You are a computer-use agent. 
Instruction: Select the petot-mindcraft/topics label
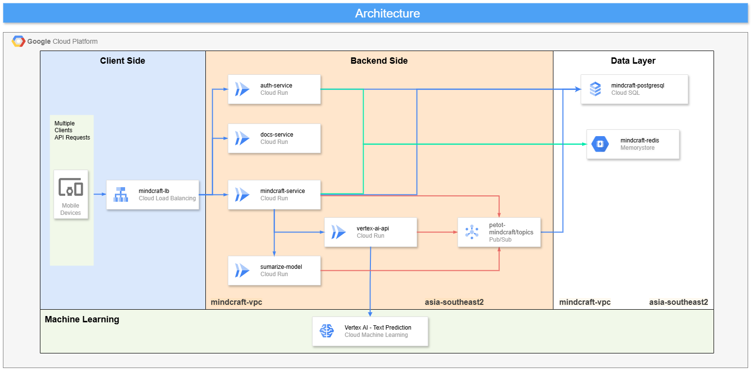click(x=511, y=228)
